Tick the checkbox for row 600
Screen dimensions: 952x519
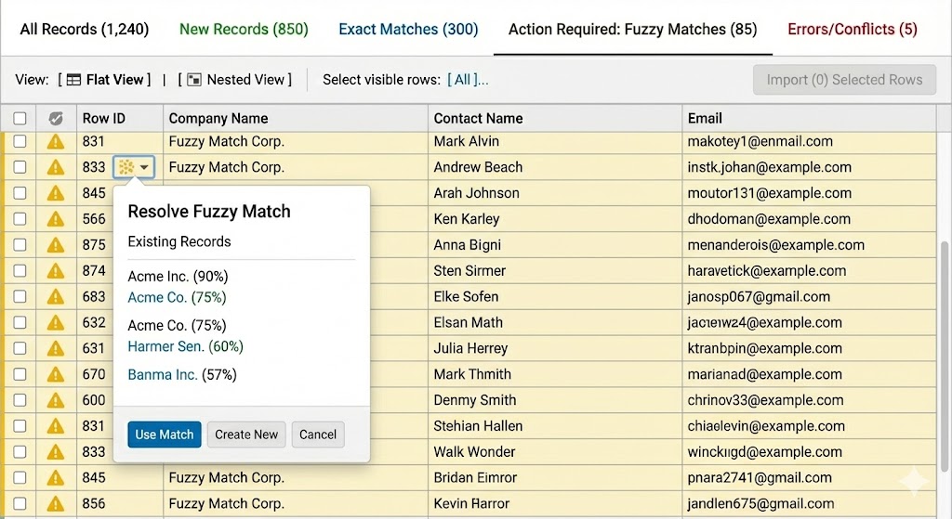click(x=20, y=400)
